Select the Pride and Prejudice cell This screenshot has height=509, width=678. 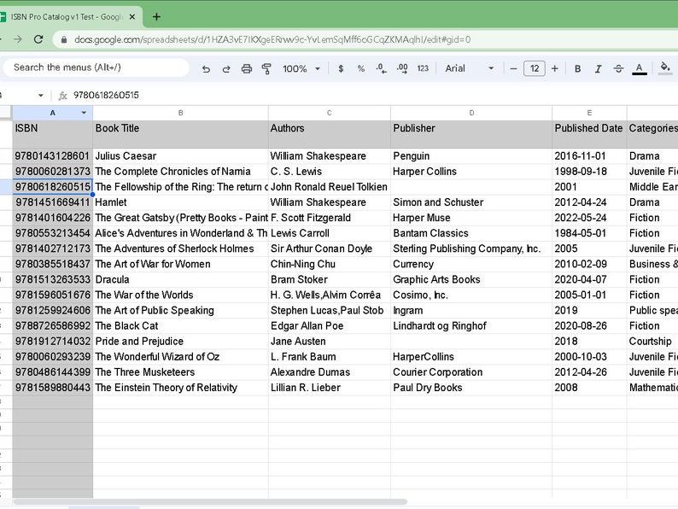point(180,342)
